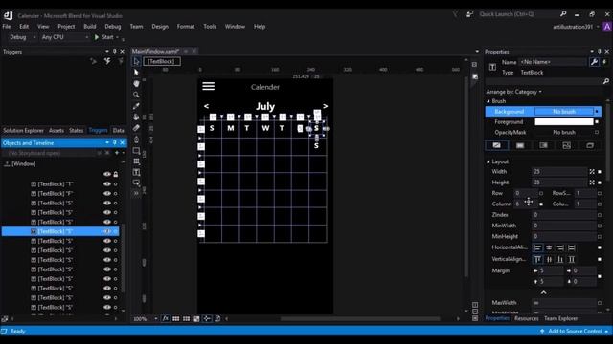The image size is (613, 344).
Task: Open the Design menu
Action: pyautogui.click(x=160, y=27)
